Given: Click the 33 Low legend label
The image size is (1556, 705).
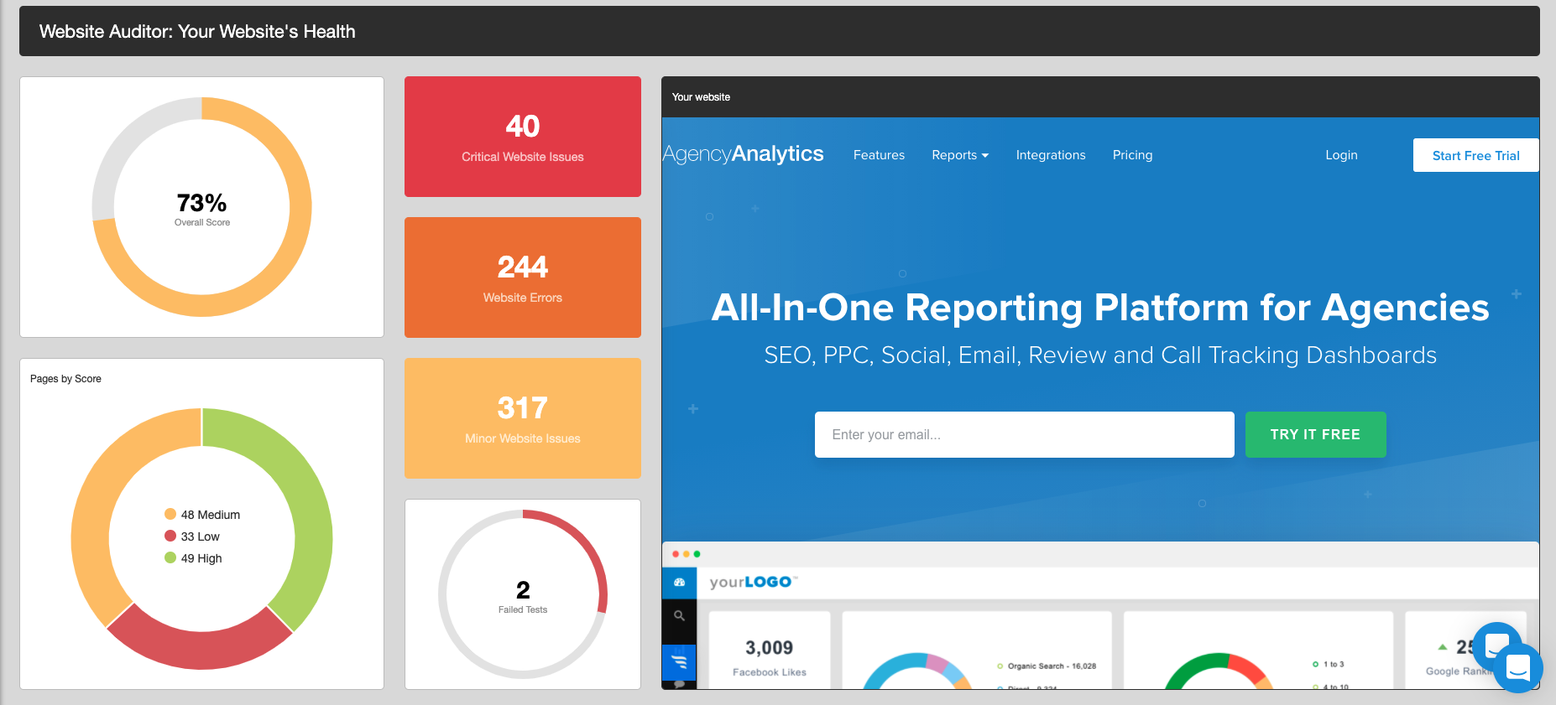Looking at the screenshot, I should click(x=201, y=537).
